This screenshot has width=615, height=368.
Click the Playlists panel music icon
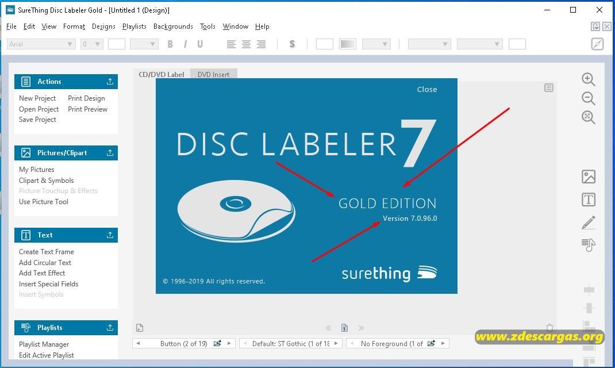click(26, 328)
